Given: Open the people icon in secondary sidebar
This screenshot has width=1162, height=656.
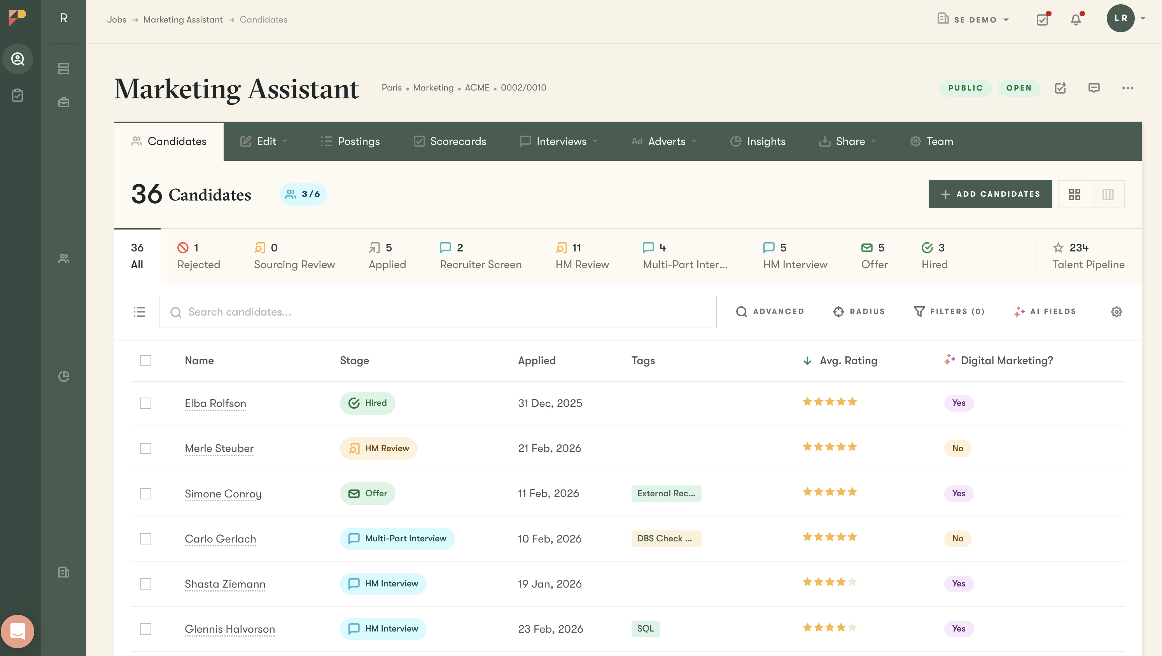Looking at the screenshot, I should pos(64,258).
